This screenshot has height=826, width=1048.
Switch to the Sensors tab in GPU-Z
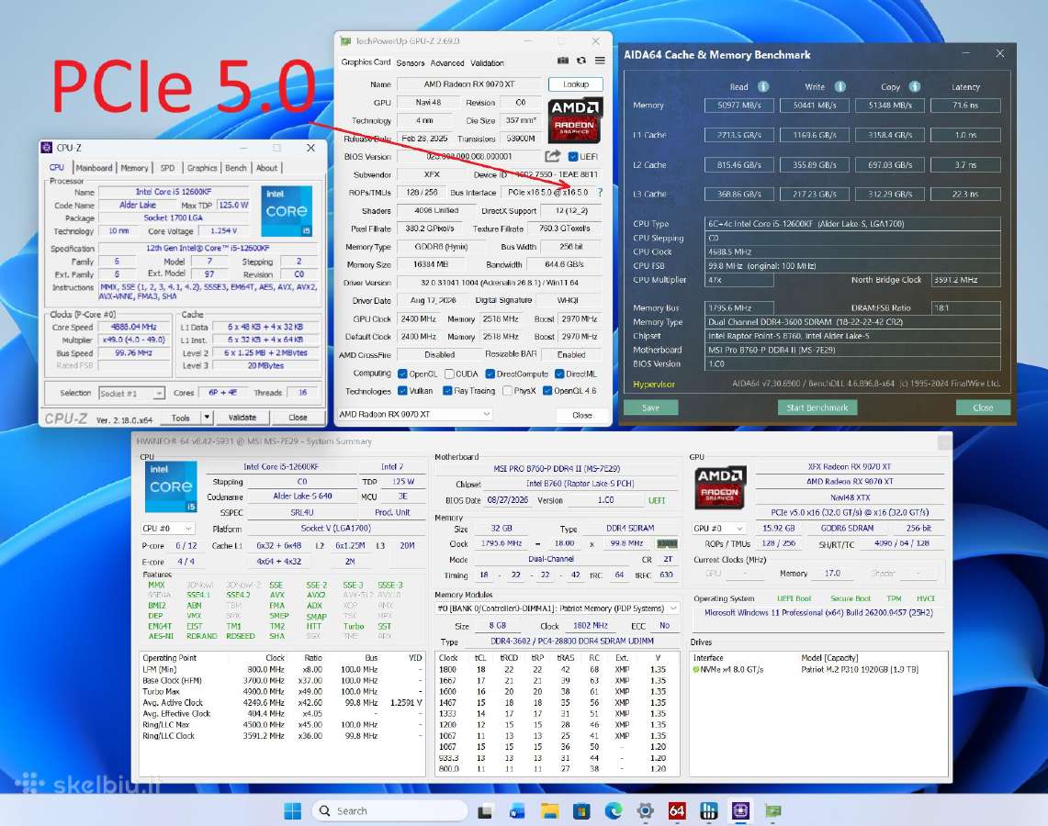pos(411,62)
